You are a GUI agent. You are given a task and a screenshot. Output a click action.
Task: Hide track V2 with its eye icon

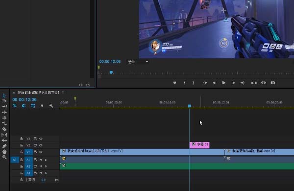pyautogui.click(x=41, y=145)
